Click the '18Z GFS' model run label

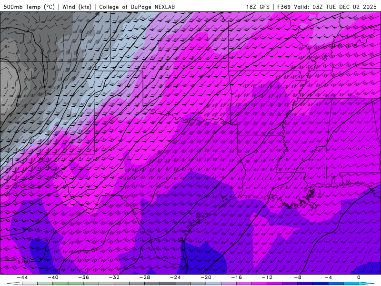pyautogui.click(x=258, y=7)
